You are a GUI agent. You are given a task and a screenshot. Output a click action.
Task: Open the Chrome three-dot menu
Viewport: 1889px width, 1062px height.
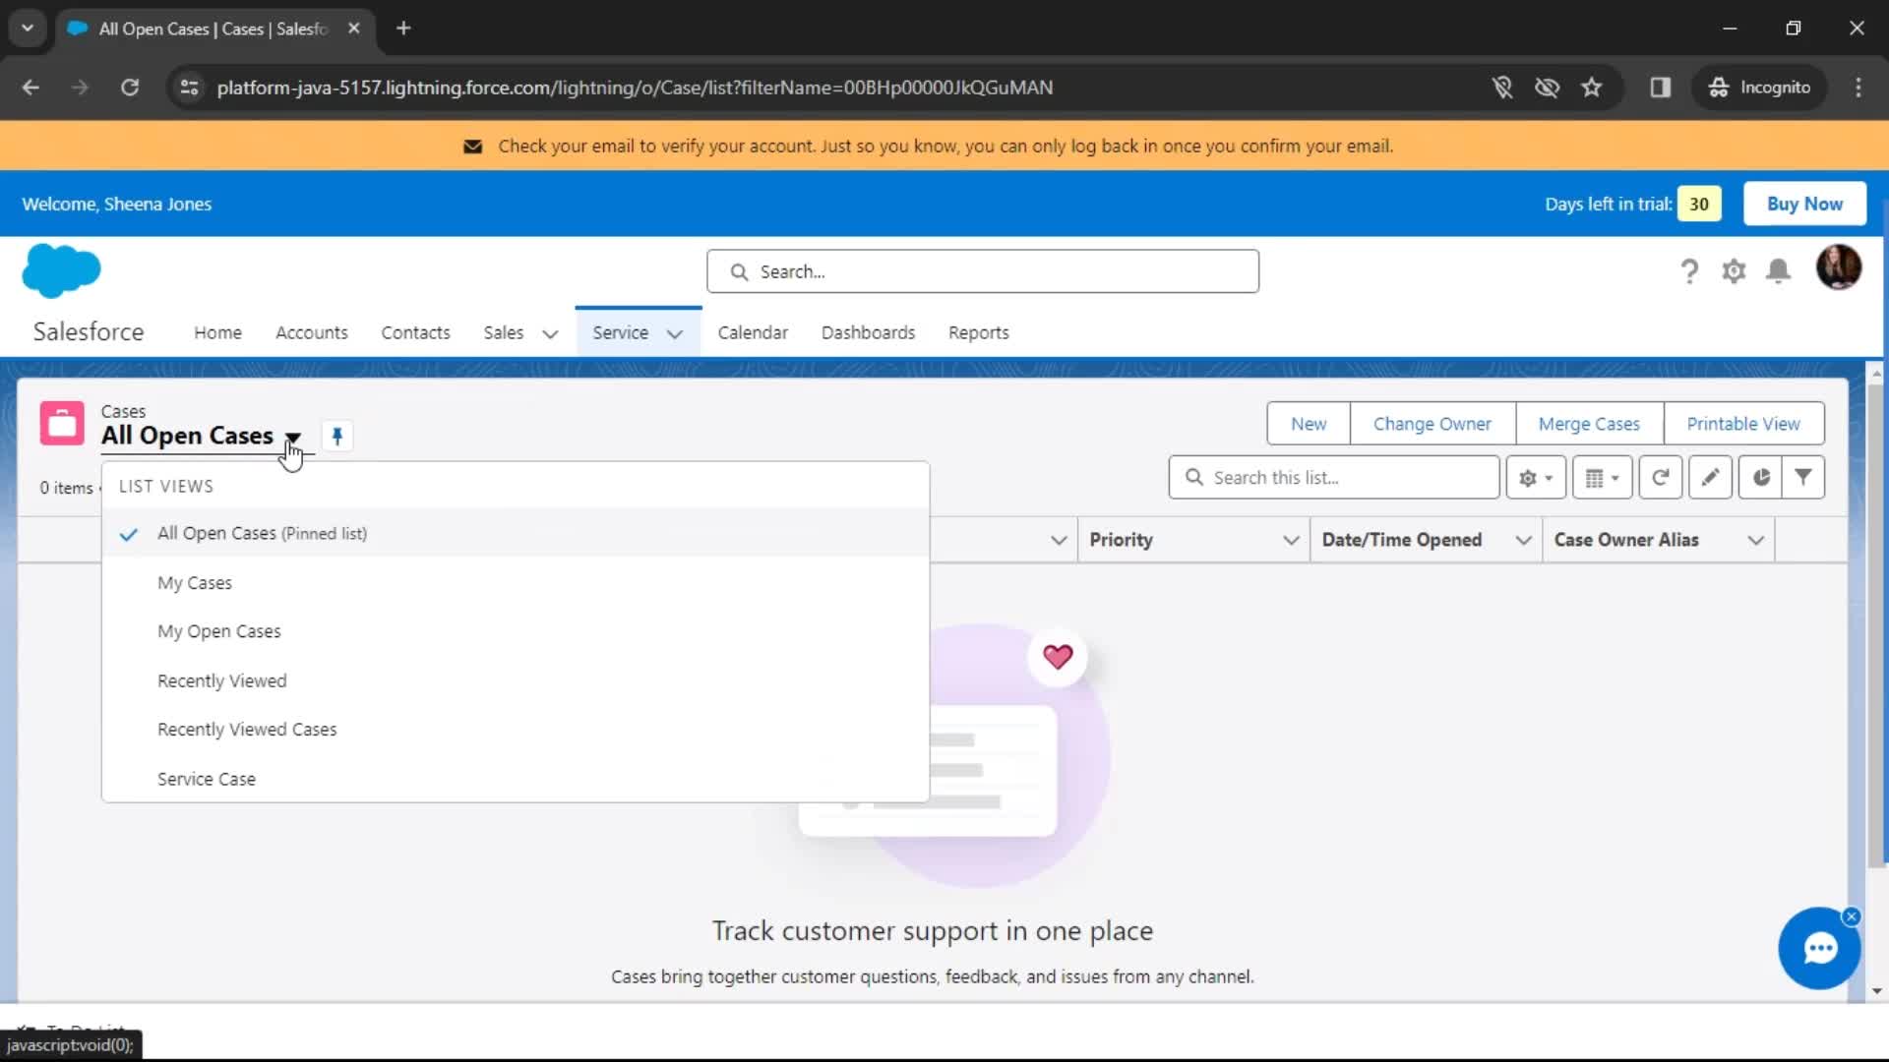(1858, 88)
